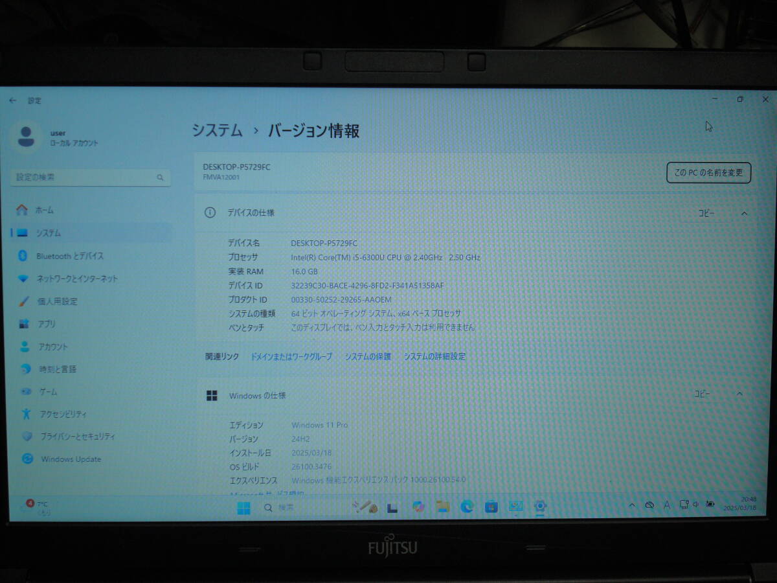
Task: Open Microsoft Store from taskbar
Action: point(491,507)
